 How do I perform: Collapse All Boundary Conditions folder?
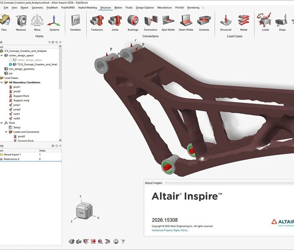(x=2, y=82)
